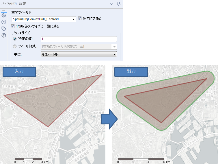The width and height of the screenshot is (218, 164).
Task: Toggle the 出力に含める checkbox
Action: (79, 19)
